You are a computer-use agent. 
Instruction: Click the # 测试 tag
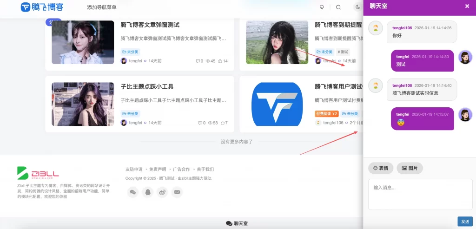coord(343,52)
